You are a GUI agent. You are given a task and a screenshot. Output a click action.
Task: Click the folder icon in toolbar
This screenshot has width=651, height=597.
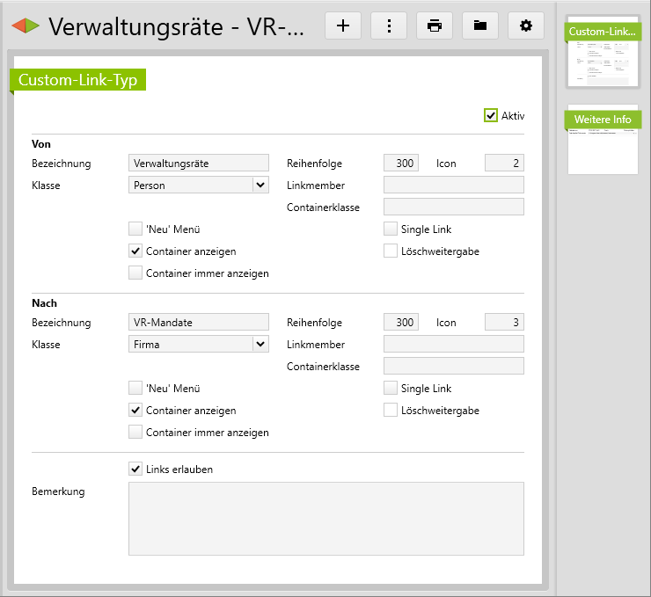click(x=480, y=25)
